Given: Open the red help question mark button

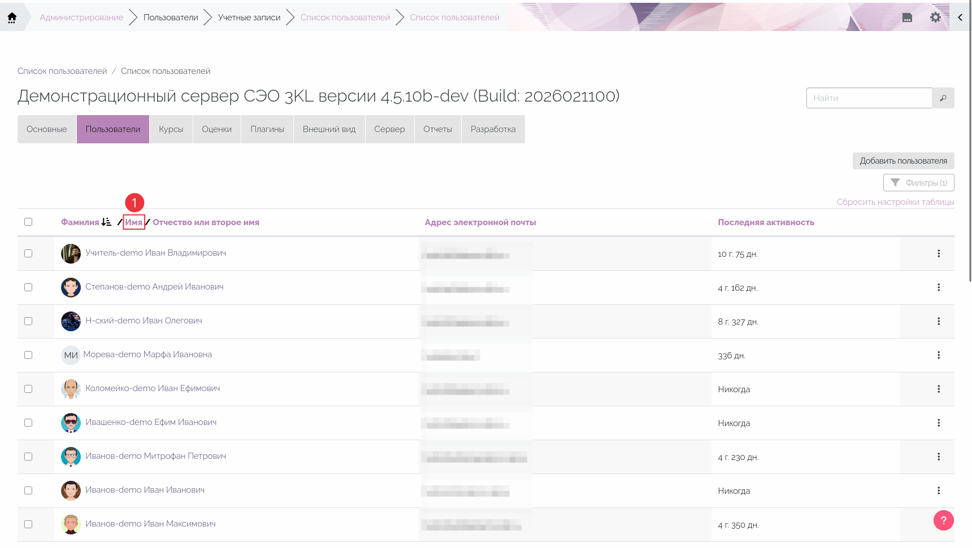Looking at the screenshot, I should pos(943,520).
